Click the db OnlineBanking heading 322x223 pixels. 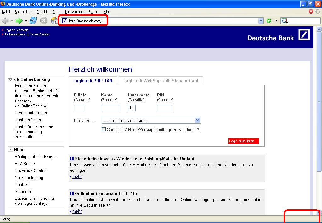pos(32,79)
